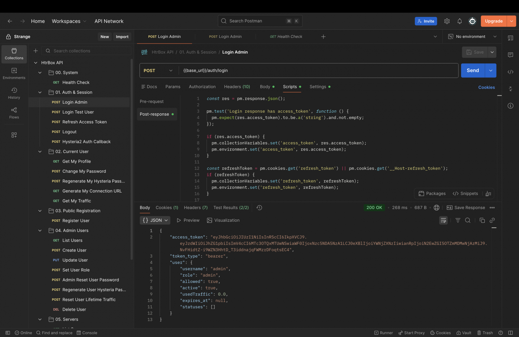Open the notifications bell
This screenshot has width=519, height=337.
click(459, 21)
